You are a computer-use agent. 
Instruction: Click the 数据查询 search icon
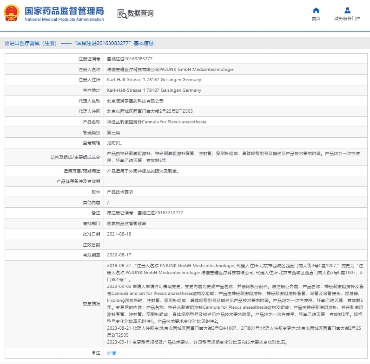(122, 14)
